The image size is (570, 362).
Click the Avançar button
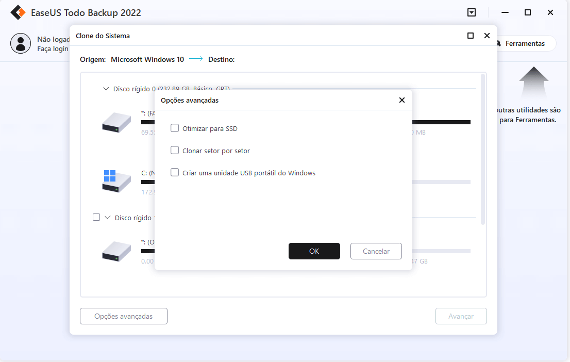point(461,316)
